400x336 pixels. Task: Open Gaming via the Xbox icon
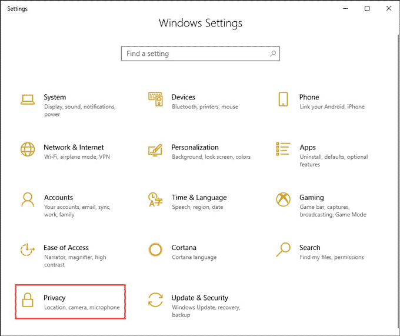pyautogui.click(x=283, y=199)
